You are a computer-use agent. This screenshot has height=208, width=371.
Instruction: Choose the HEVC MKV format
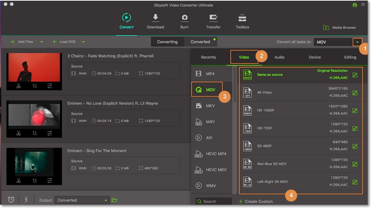coord(212,170)
